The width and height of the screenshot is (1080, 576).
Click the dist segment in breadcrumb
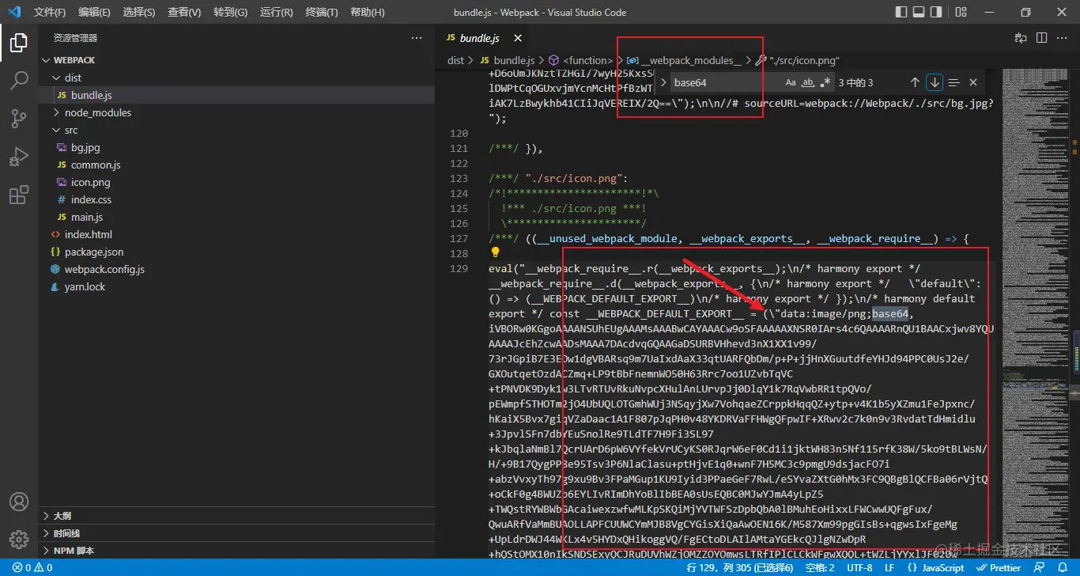coord(455,60)
